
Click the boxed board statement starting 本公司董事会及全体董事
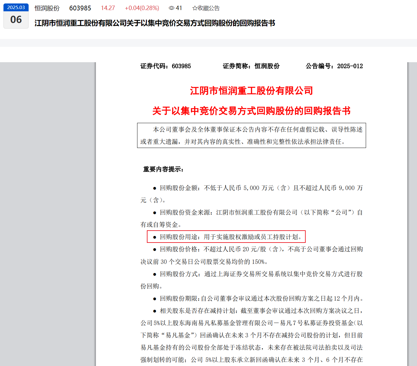(252, 135)
